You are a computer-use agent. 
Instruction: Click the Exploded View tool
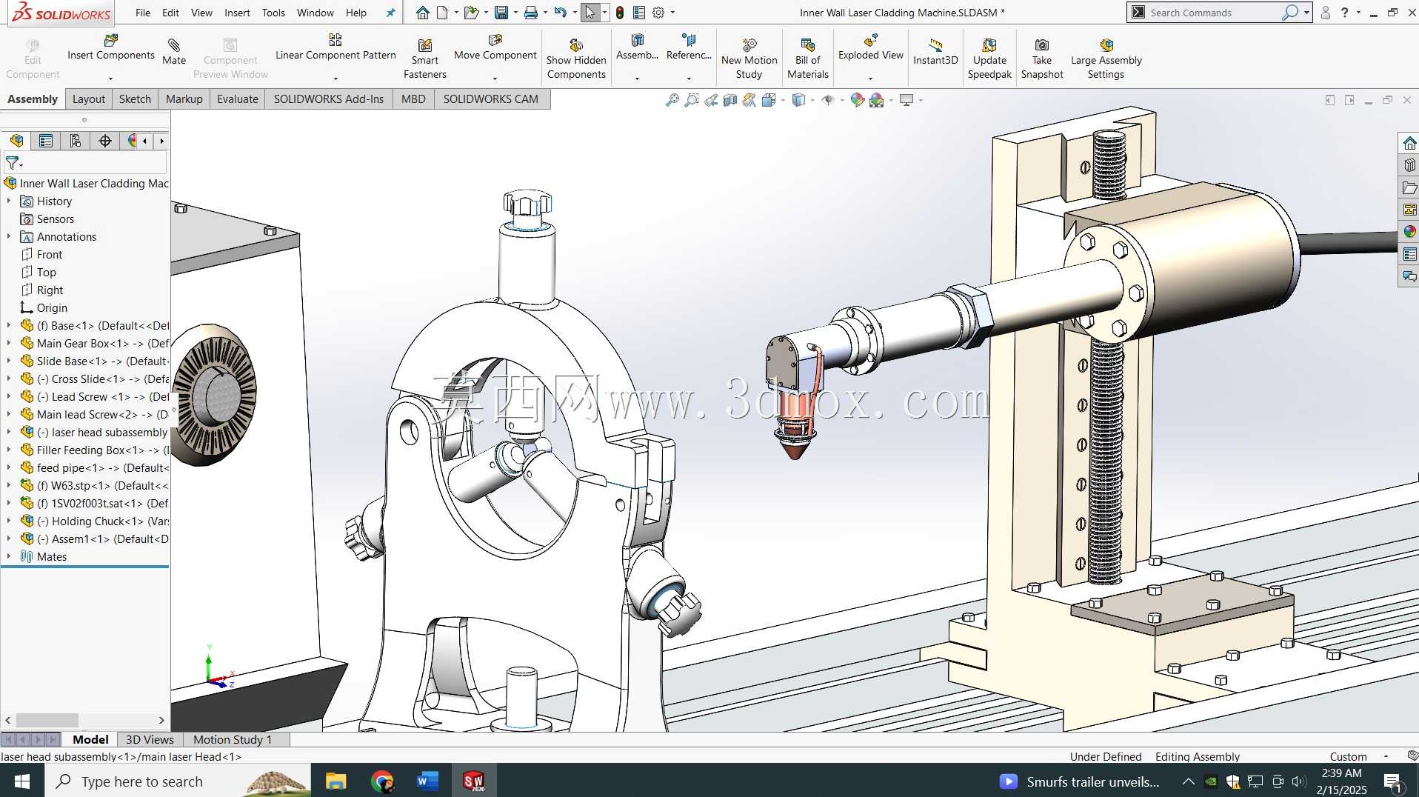[871, 47]
